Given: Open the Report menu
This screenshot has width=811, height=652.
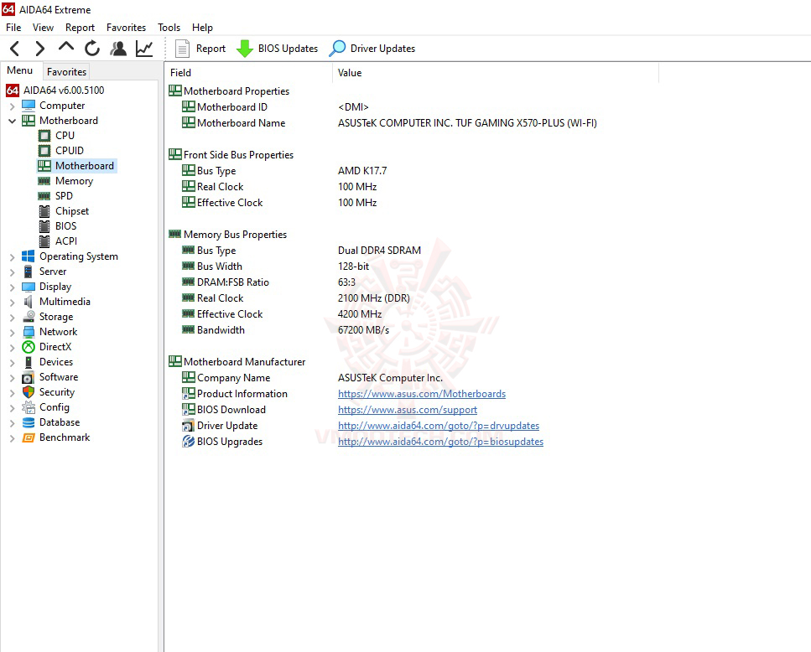Looking at the screenshot, I should coord(80,28).
